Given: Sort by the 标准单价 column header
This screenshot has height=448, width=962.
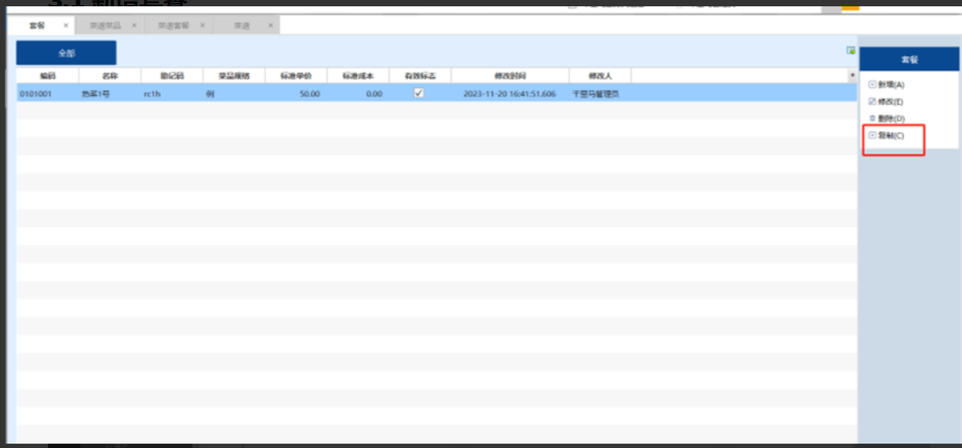Looking at the screenshot, I should [296, 76].
